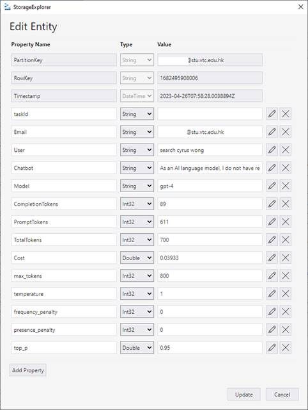The height and width of the screenshot is (410, 308).
Task: Click pencil icon for PromptTokens
Action: pos(272,222)
